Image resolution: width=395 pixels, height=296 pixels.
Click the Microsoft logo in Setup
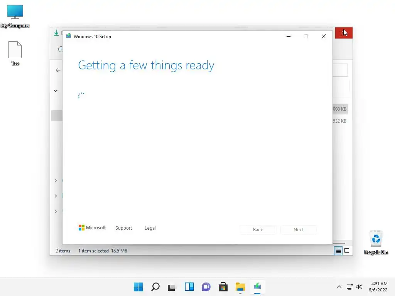coord(92,228)
